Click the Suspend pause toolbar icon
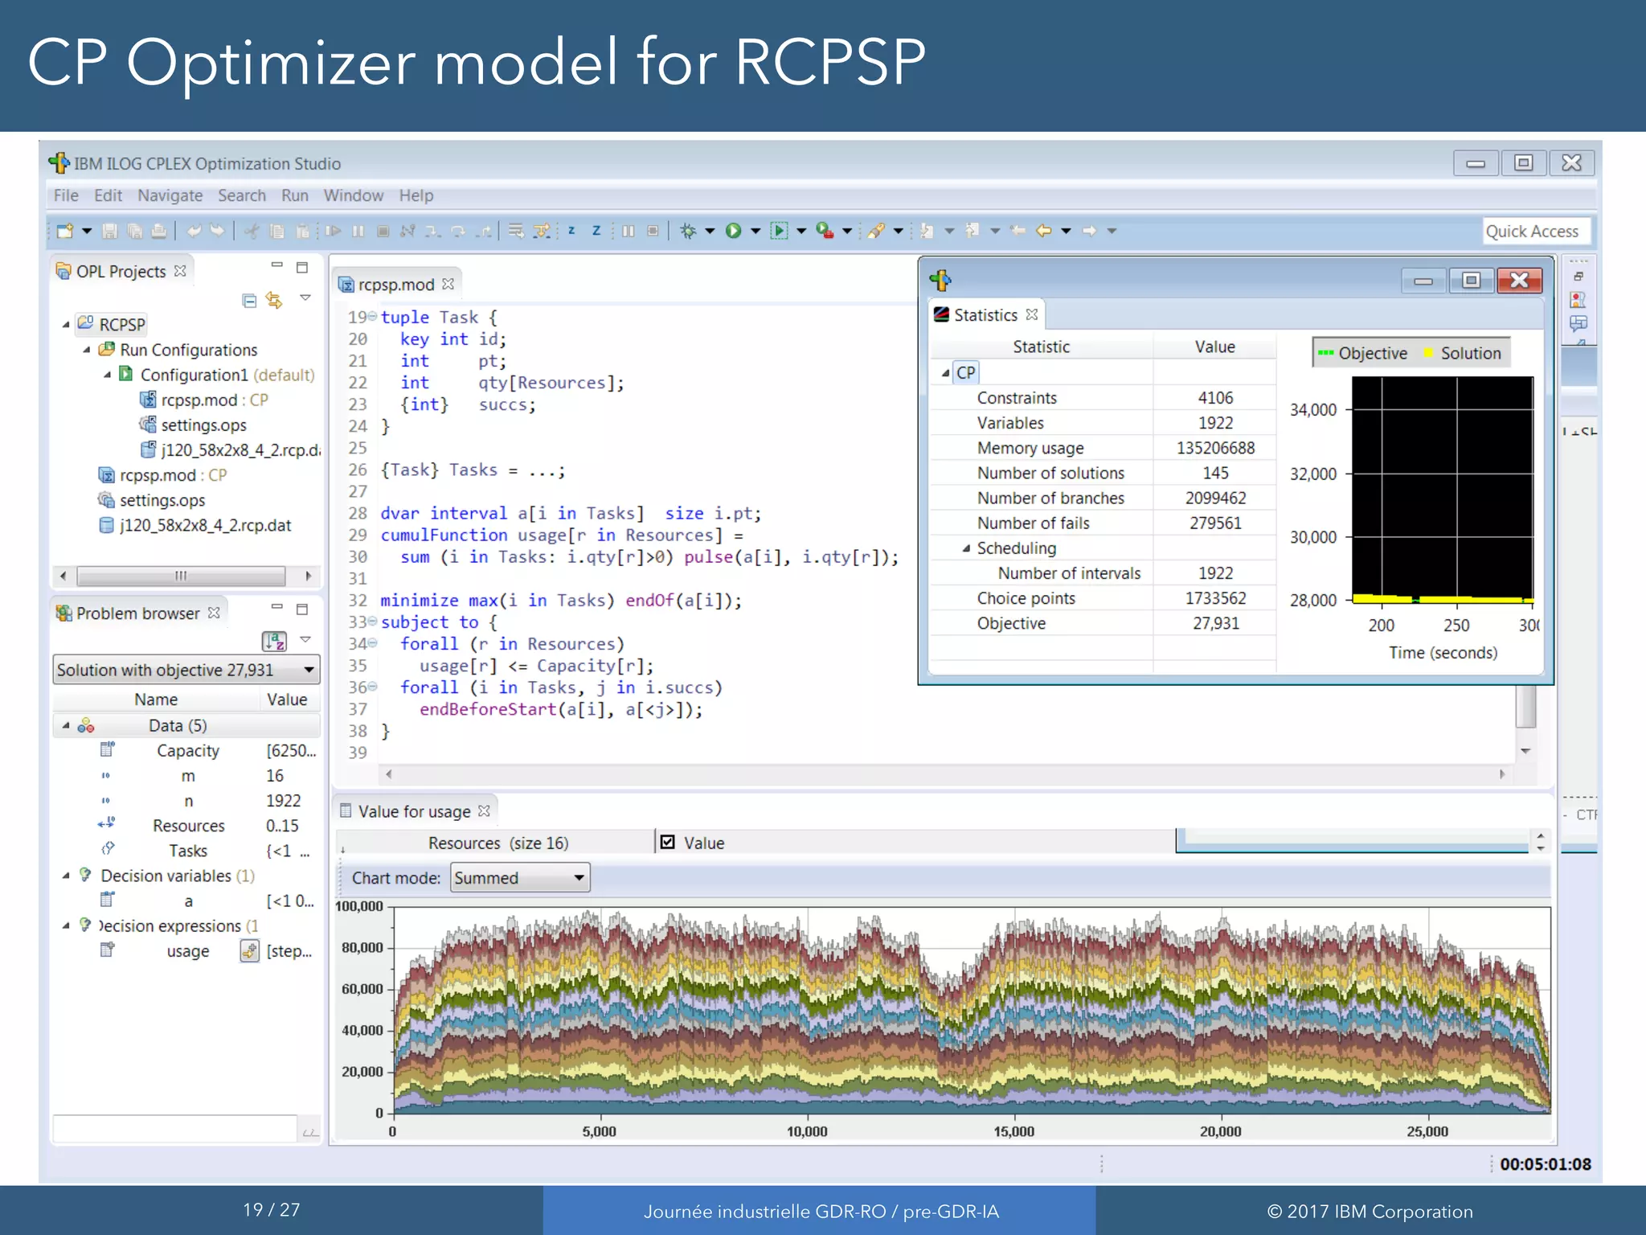This screenshot has width=1646, height=1235. coord(358,232)
